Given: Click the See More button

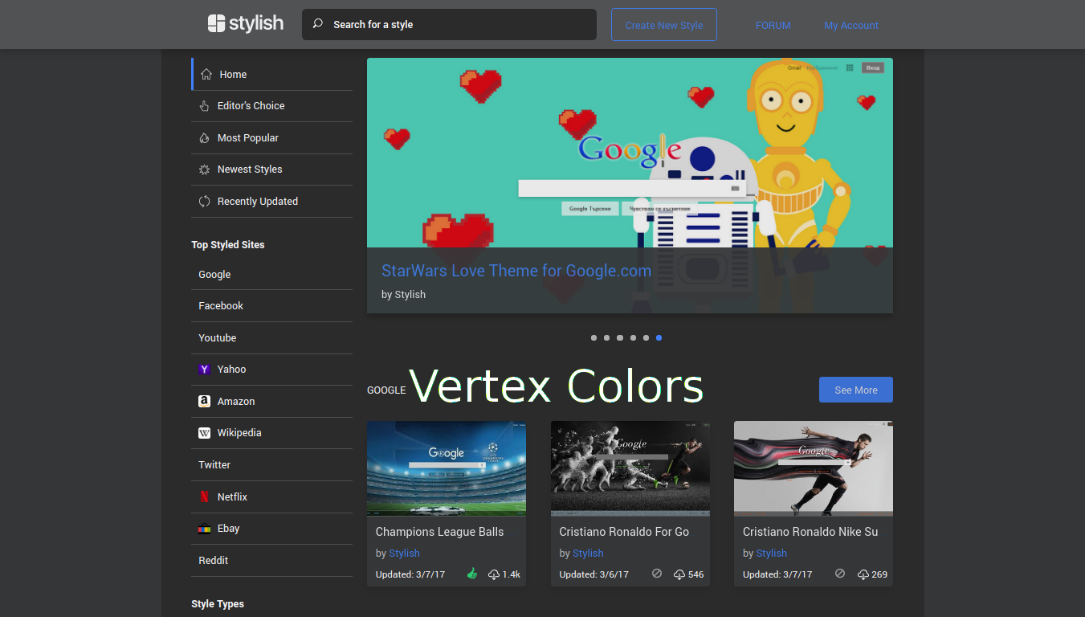Looking at the screenshot, I should point(856,390).
